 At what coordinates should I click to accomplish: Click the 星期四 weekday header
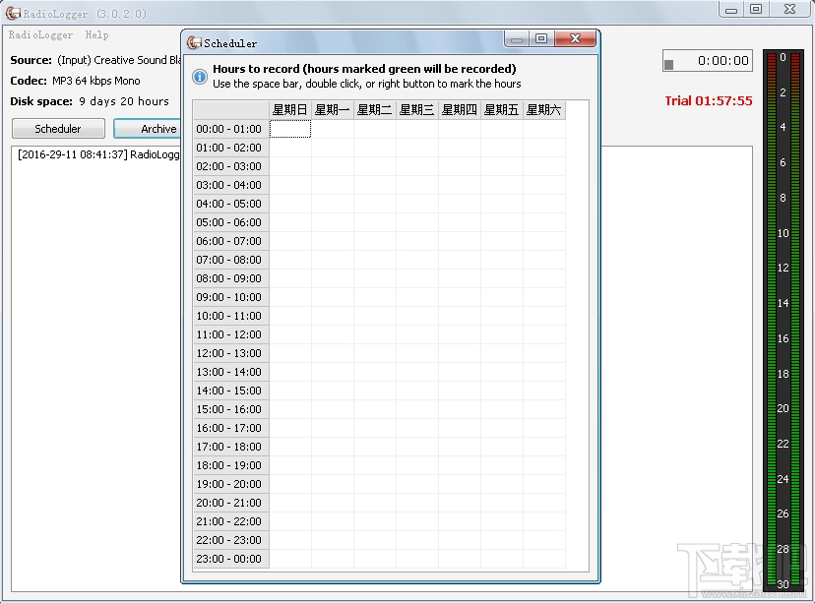pyautogui.click(x=459, y=109)
